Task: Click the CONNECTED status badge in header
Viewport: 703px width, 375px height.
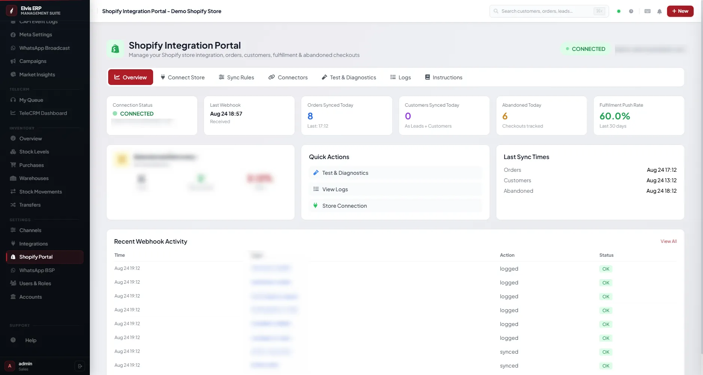Action: (x=585, y=49)
